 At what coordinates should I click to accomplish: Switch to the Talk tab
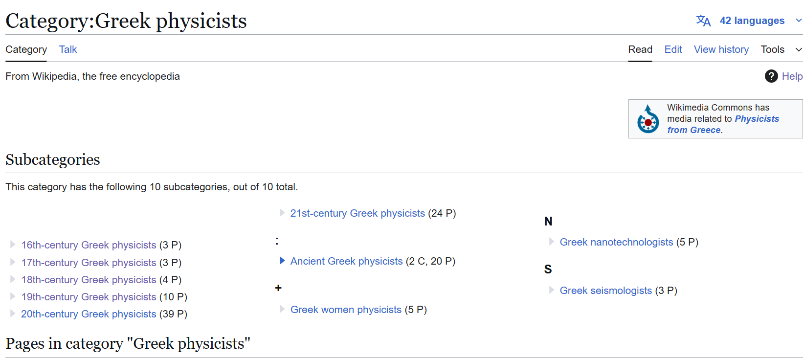tap(68, 49)
